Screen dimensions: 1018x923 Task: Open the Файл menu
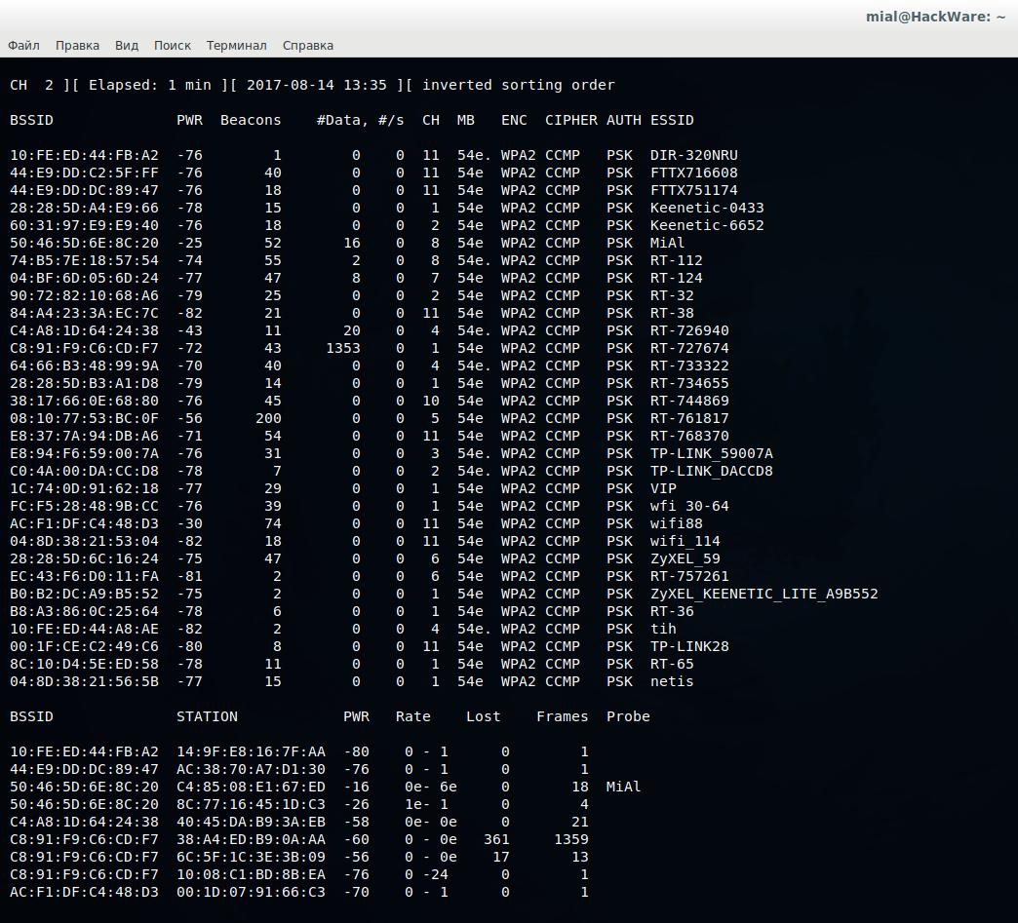23,45
